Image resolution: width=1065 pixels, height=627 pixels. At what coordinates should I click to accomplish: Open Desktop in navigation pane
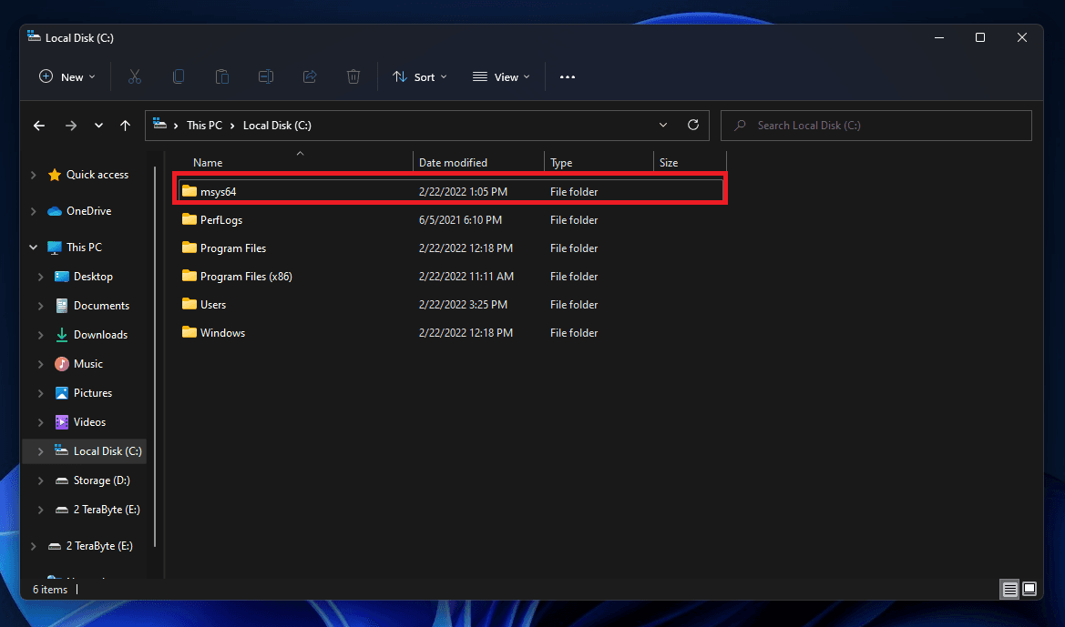click(93, 276)
